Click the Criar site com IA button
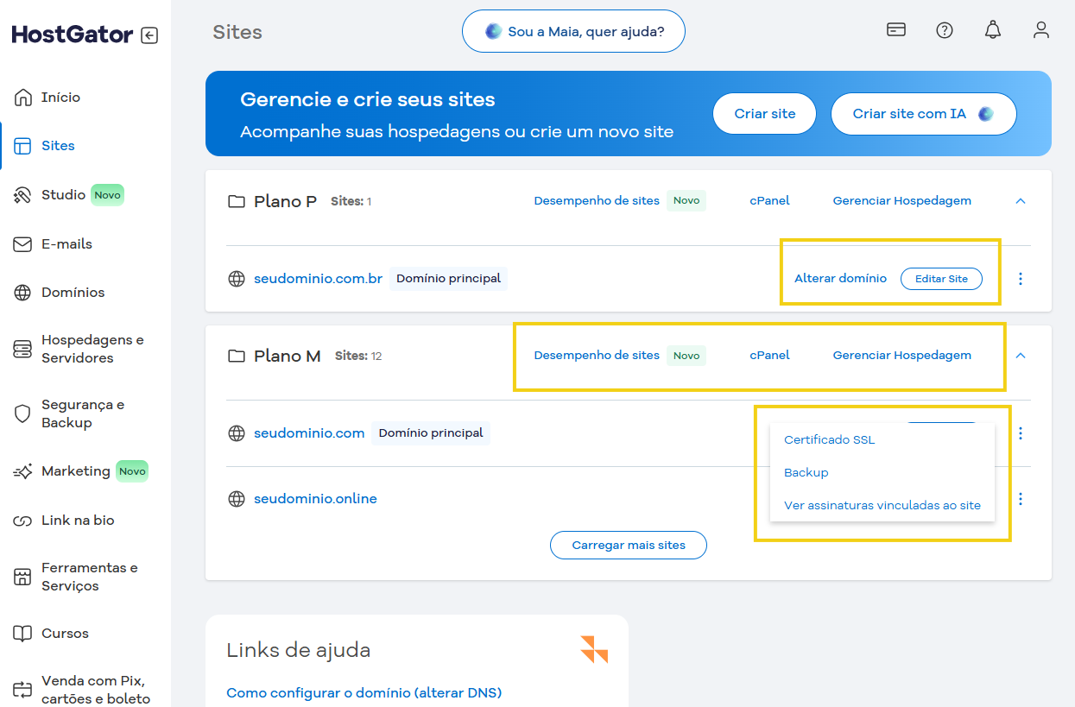This screenshot has height=707, width=1075. [923, 114]
